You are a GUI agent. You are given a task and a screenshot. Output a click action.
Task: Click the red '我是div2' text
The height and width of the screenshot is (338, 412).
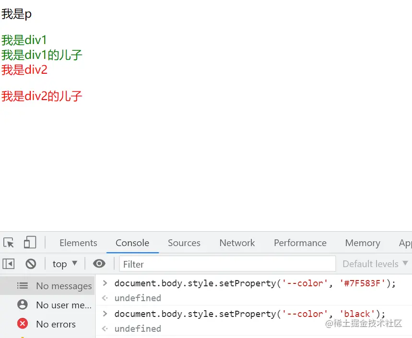(x=24, y=70)
